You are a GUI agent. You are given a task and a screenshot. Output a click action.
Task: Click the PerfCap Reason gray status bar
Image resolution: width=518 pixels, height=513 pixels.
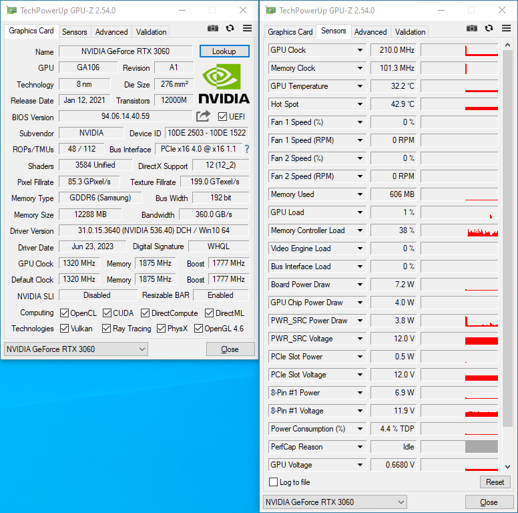[x=482, y=447]
